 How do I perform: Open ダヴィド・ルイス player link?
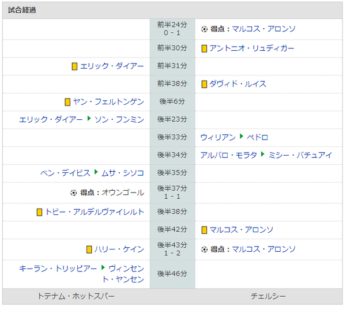238,84
